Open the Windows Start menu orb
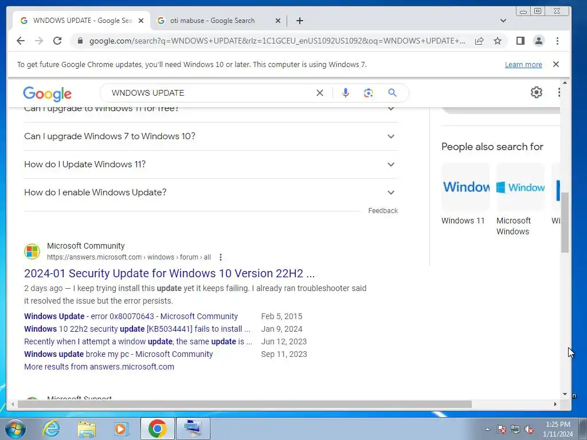The width and height of the screenshot is (587, 440). [x=15, y=429]
